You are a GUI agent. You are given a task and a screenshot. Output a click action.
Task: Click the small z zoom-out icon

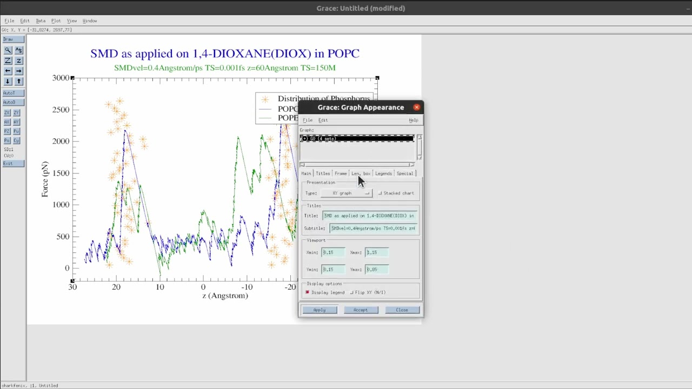point(18,61)
